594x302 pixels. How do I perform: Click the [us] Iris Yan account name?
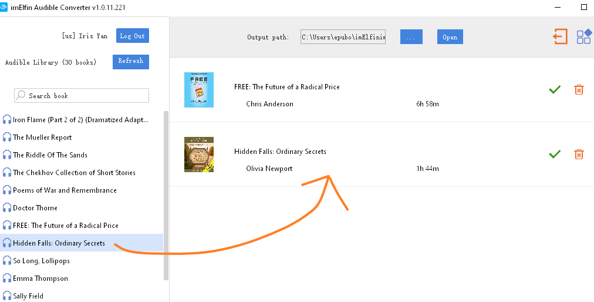point(85,36)
